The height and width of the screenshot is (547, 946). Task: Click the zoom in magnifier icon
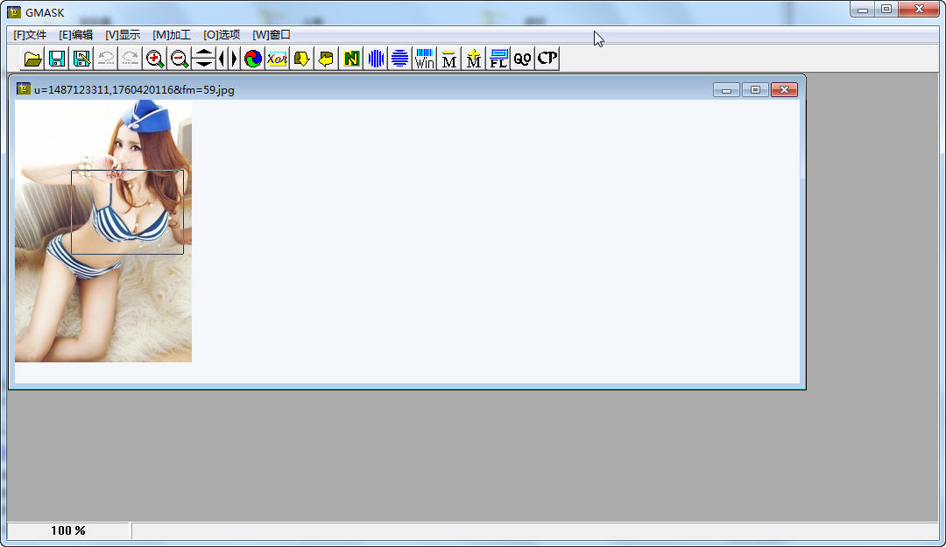[155, 59]
